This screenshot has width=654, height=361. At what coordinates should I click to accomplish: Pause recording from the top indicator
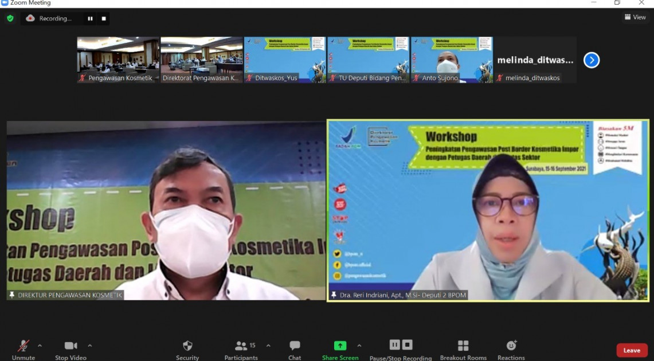[x=90, y=18]
